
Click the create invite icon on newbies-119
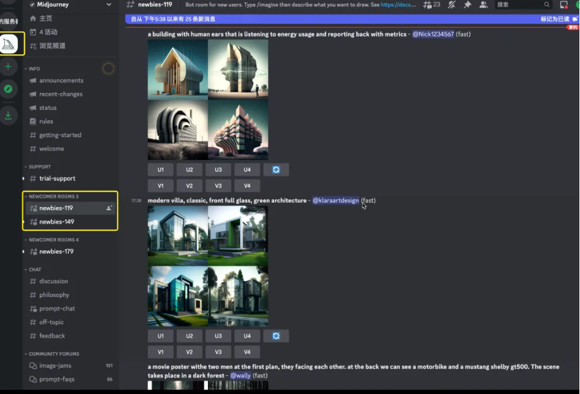point(109,208)
